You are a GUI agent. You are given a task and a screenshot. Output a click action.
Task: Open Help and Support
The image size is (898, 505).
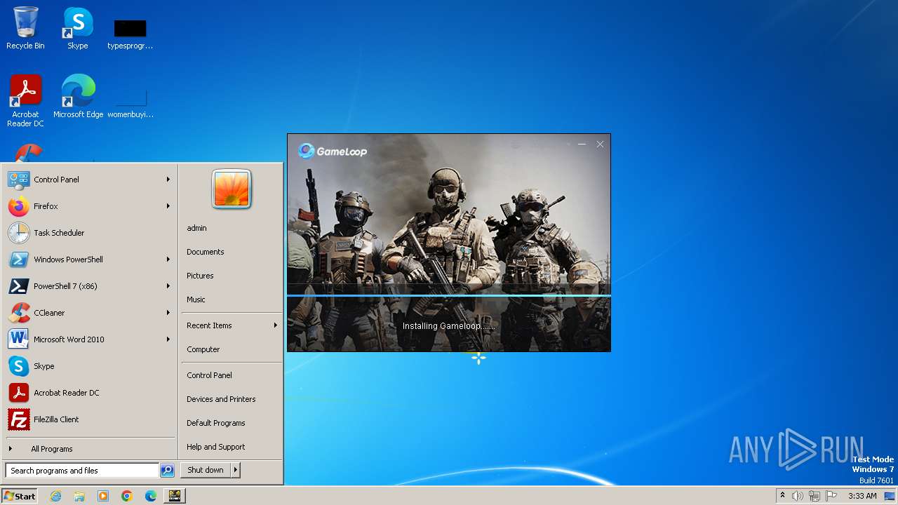pyautogui.click(x=232, y=447)
